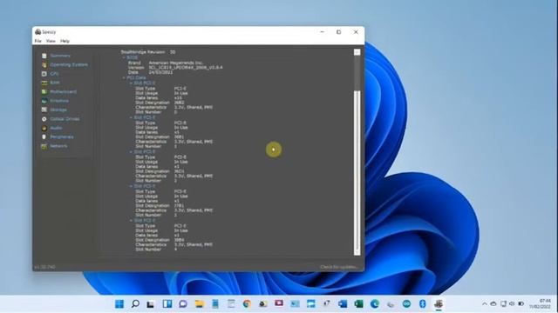Open the Graphics section icon
The width and height of the screenshot is (558, 313).
44,101
